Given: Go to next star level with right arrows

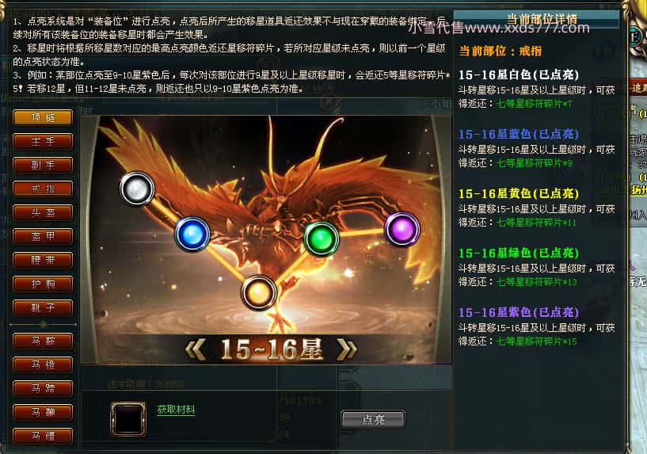Looking at the screenshot, I should point(347,350).
